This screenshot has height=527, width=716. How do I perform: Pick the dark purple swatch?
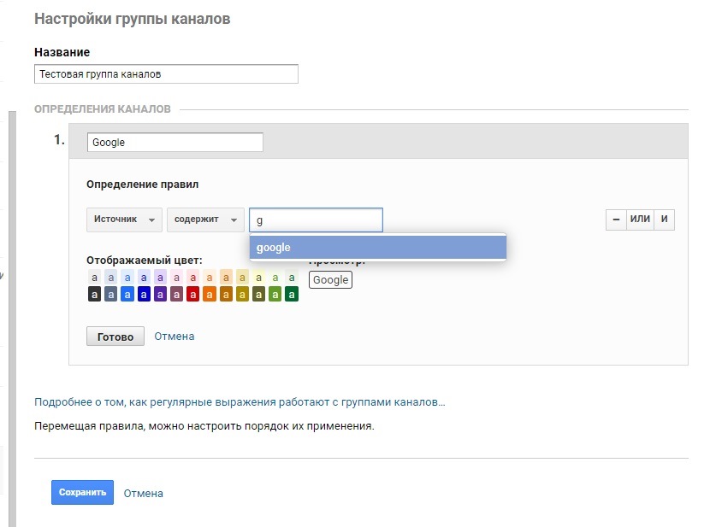point(160,295)
